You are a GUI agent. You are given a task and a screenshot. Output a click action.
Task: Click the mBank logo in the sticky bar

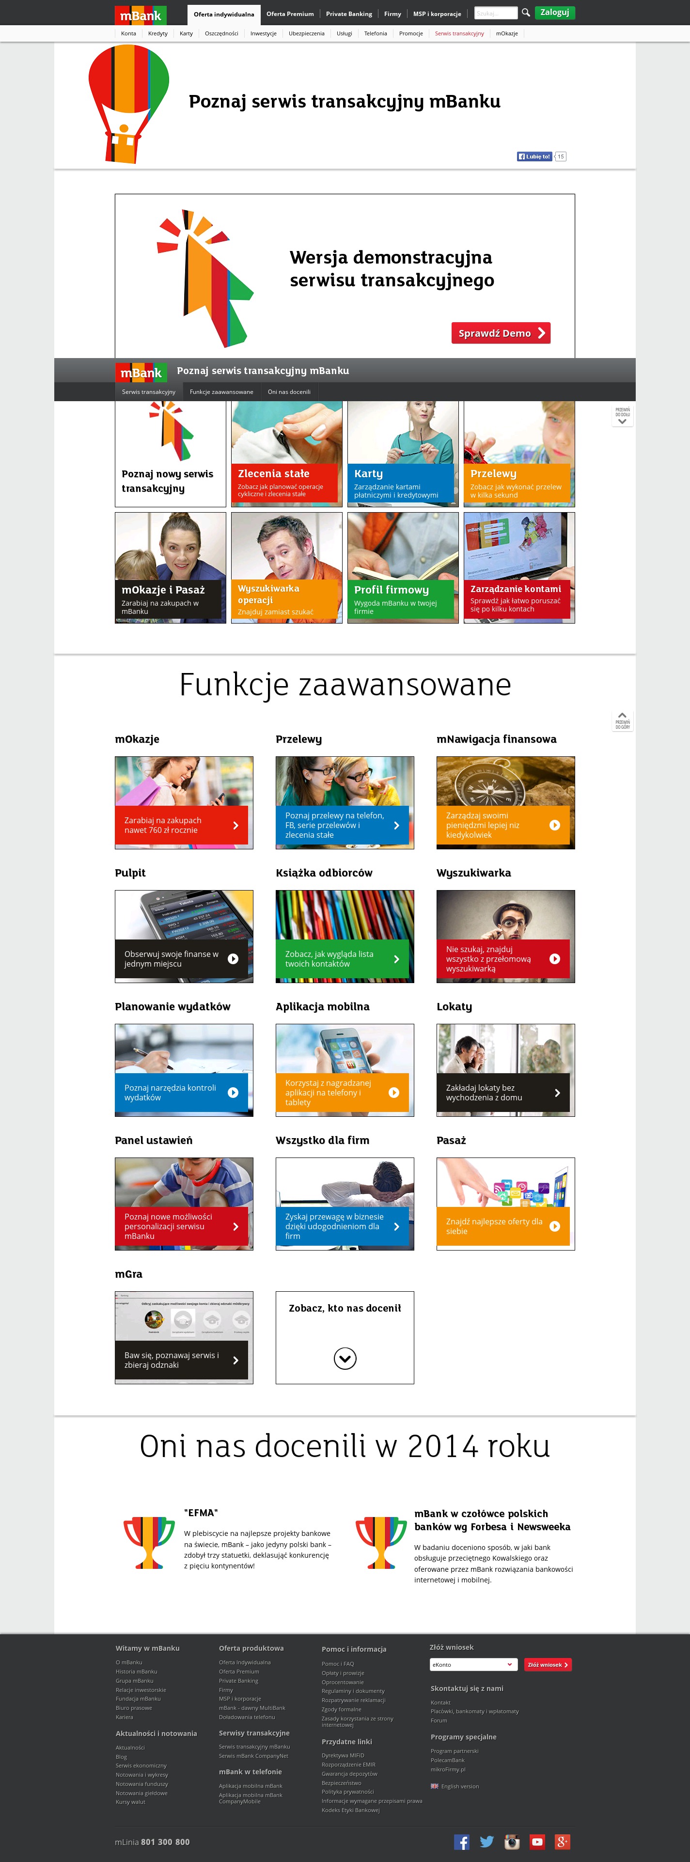(x=141, y=372)
